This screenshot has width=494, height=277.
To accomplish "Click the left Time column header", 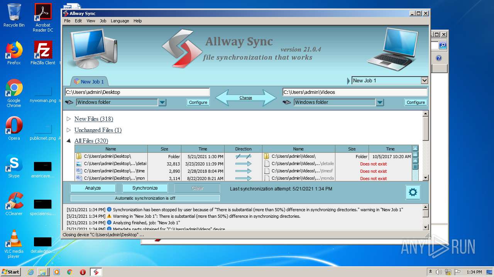I will pos(203,149).
